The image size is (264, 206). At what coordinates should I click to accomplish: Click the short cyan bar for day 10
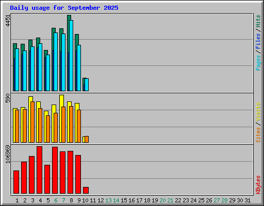click(x=87, y=84)
